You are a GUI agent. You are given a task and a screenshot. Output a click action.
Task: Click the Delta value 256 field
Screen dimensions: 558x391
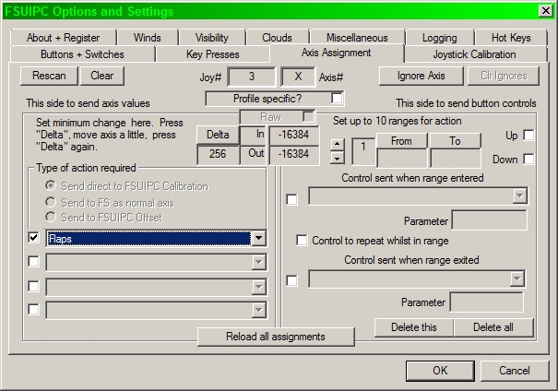218,154
